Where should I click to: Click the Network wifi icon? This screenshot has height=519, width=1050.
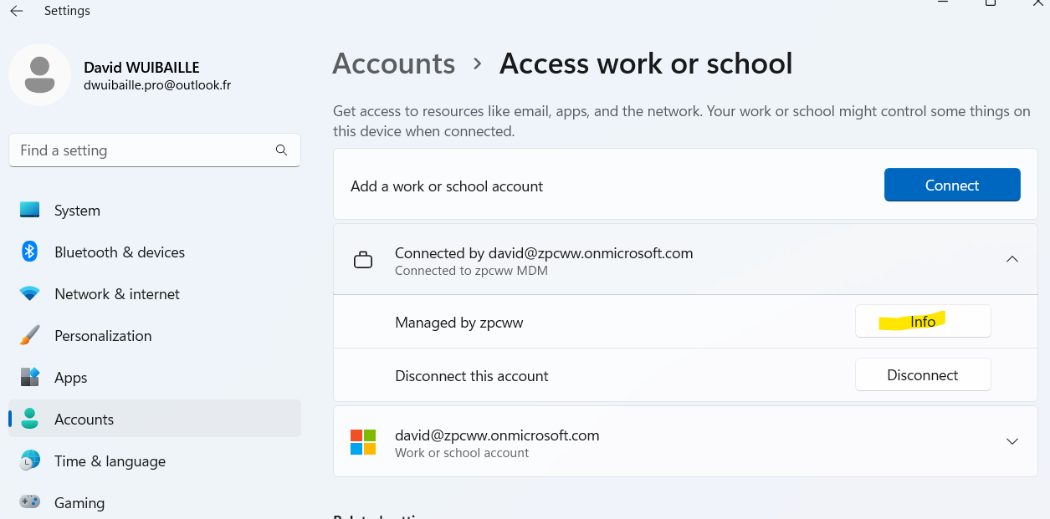point(30,294)
